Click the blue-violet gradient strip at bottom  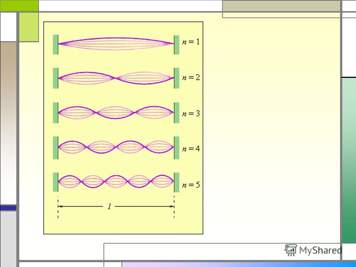pyautogui.click(x=239, y=265)
